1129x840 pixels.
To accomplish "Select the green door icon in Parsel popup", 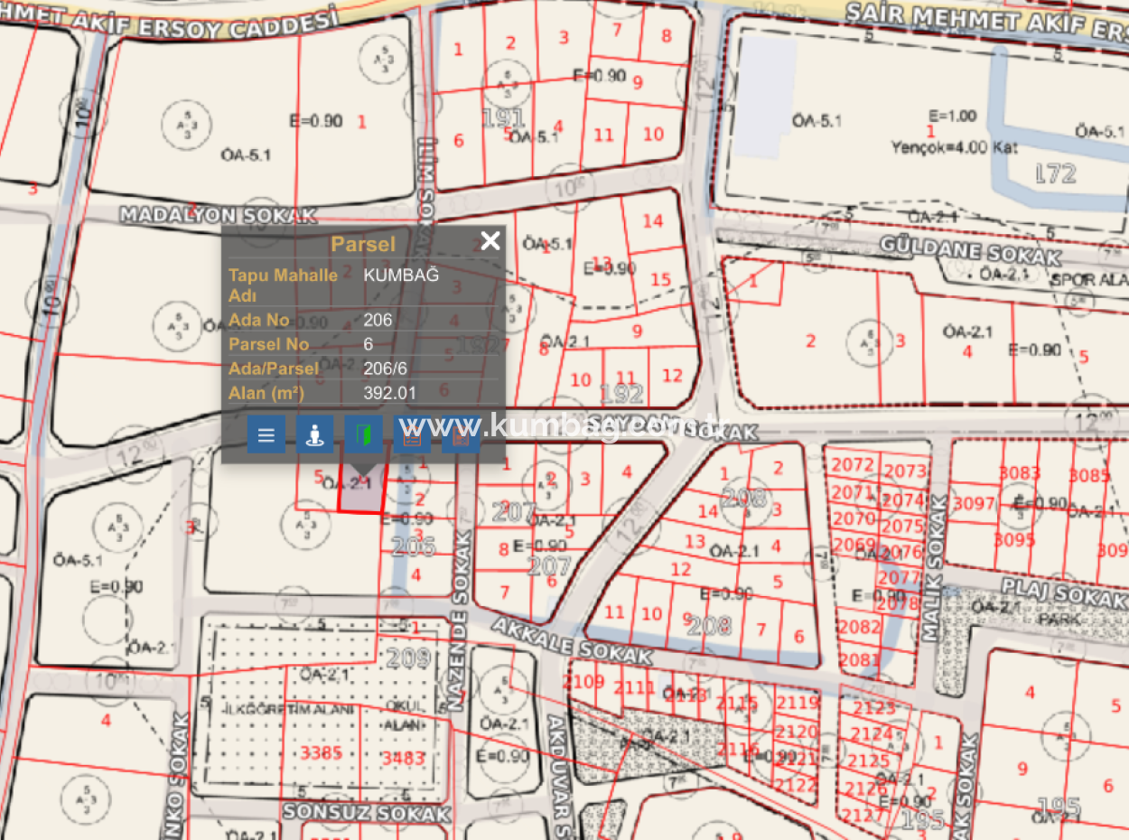I will (363, 434).
